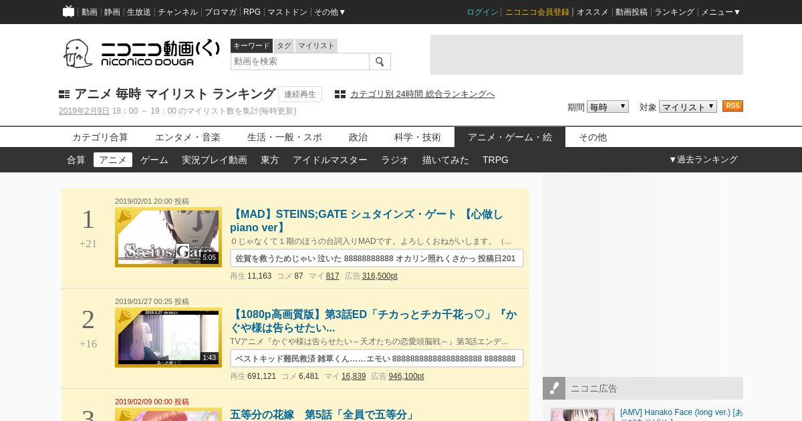This screenshot has width=802, height=421.
Task: Click the 動画を検索 search field
Action: [300, 61]
